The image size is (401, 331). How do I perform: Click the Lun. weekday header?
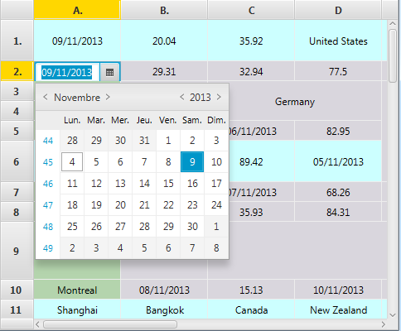pyautogui.click(x=72, y=120)
